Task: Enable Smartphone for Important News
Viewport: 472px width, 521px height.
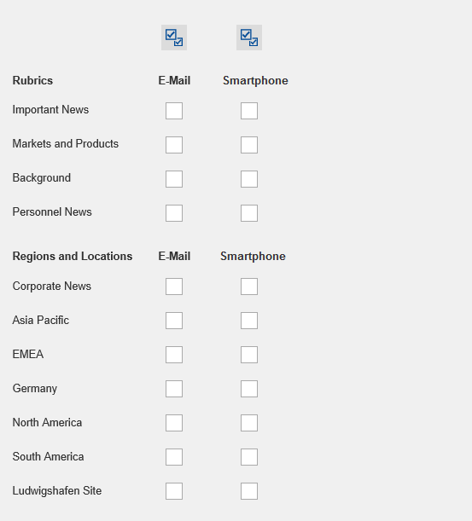Action: coord(249,111)
